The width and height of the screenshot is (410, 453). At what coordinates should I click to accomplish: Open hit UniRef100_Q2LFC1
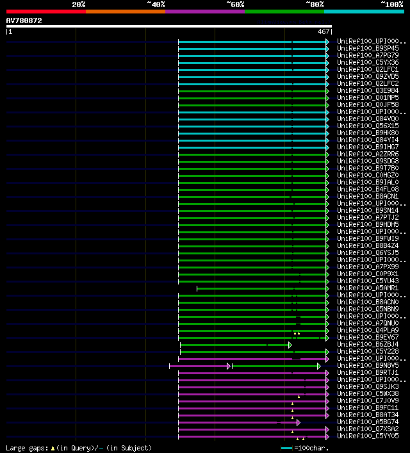[x=368, y=69]
